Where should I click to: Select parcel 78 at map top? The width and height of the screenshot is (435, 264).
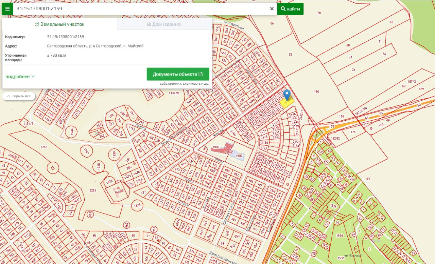click(x=319, y=13)
